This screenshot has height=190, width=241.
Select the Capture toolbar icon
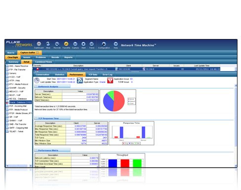[75, 44]
